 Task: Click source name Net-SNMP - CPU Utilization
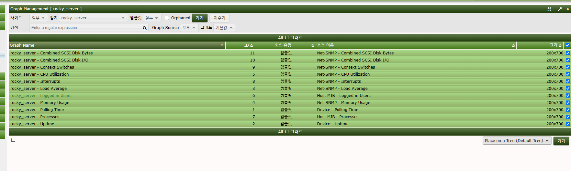343,74
